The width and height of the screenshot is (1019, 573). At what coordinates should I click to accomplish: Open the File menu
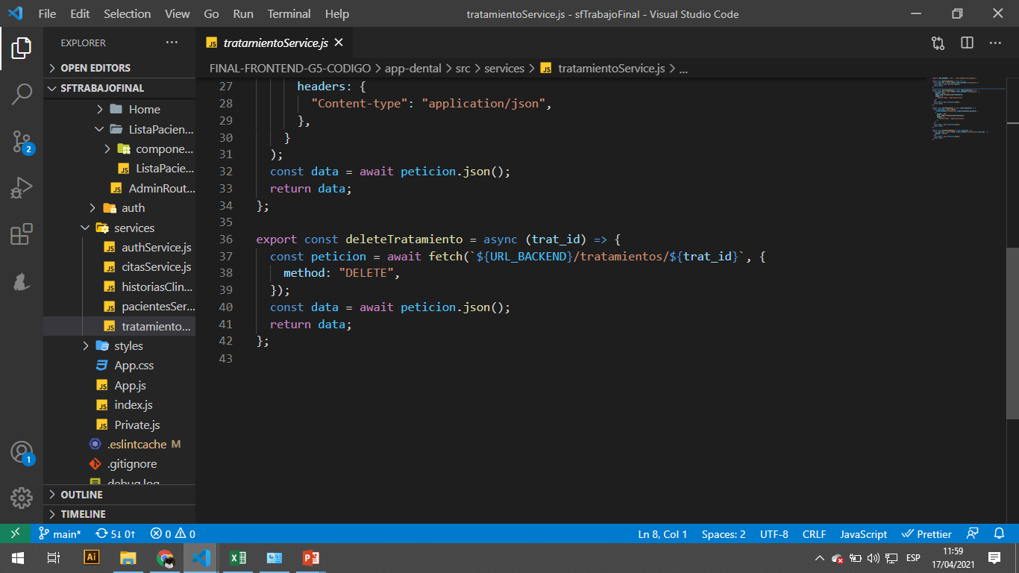47,13
